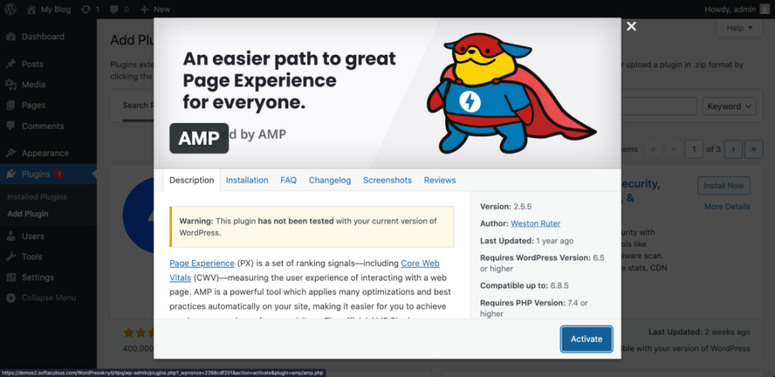This screenshot has width=775, height=377.
Task: Click the AMP logo badge on banner
Action: pyautogui.click(x=199, y=138)
